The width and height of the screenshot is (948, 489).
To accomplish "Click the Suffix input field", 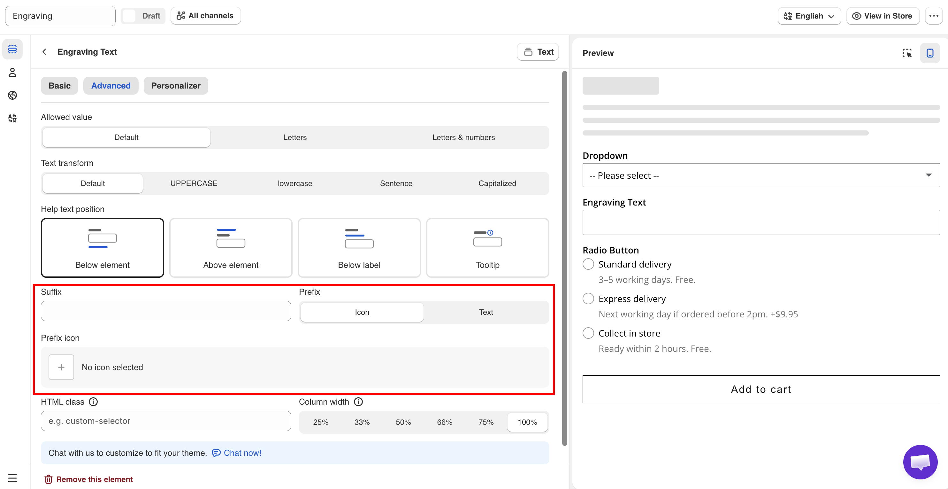I will tap(166, 311).
